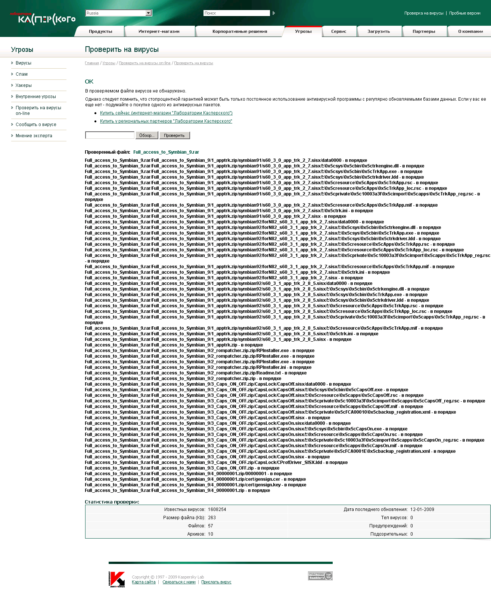Open the Связаться с нами footer link
The image size is (491, 599).
pyautogui.click(x=179, y=582)
